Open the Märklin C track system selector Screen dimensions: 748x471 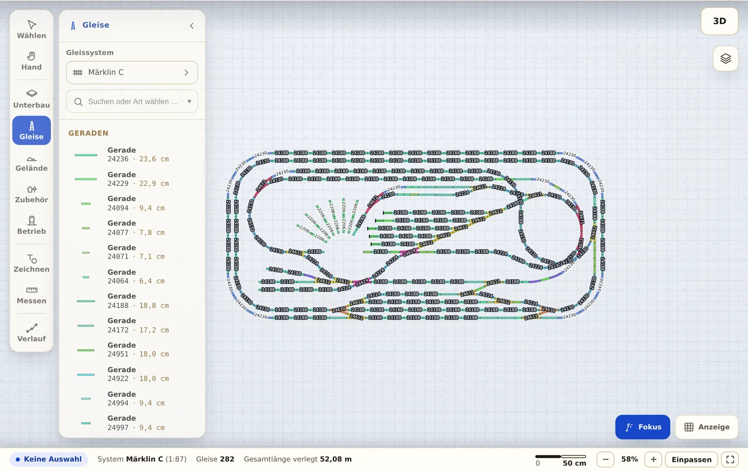(132, 72)
